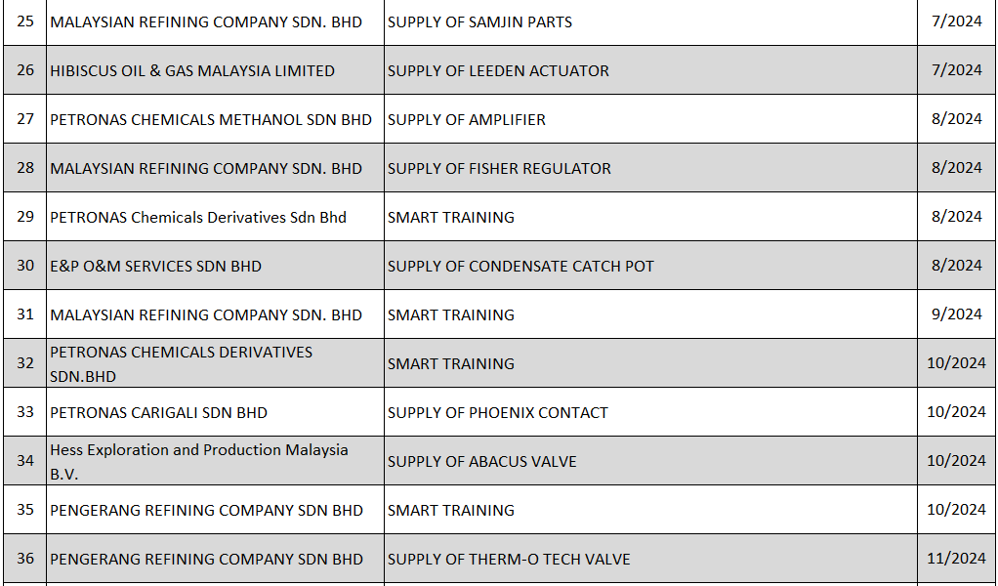
Task: Click the Hibiscus Oil & Gas Malaysia Limited cell
Action: coord(192,70)
